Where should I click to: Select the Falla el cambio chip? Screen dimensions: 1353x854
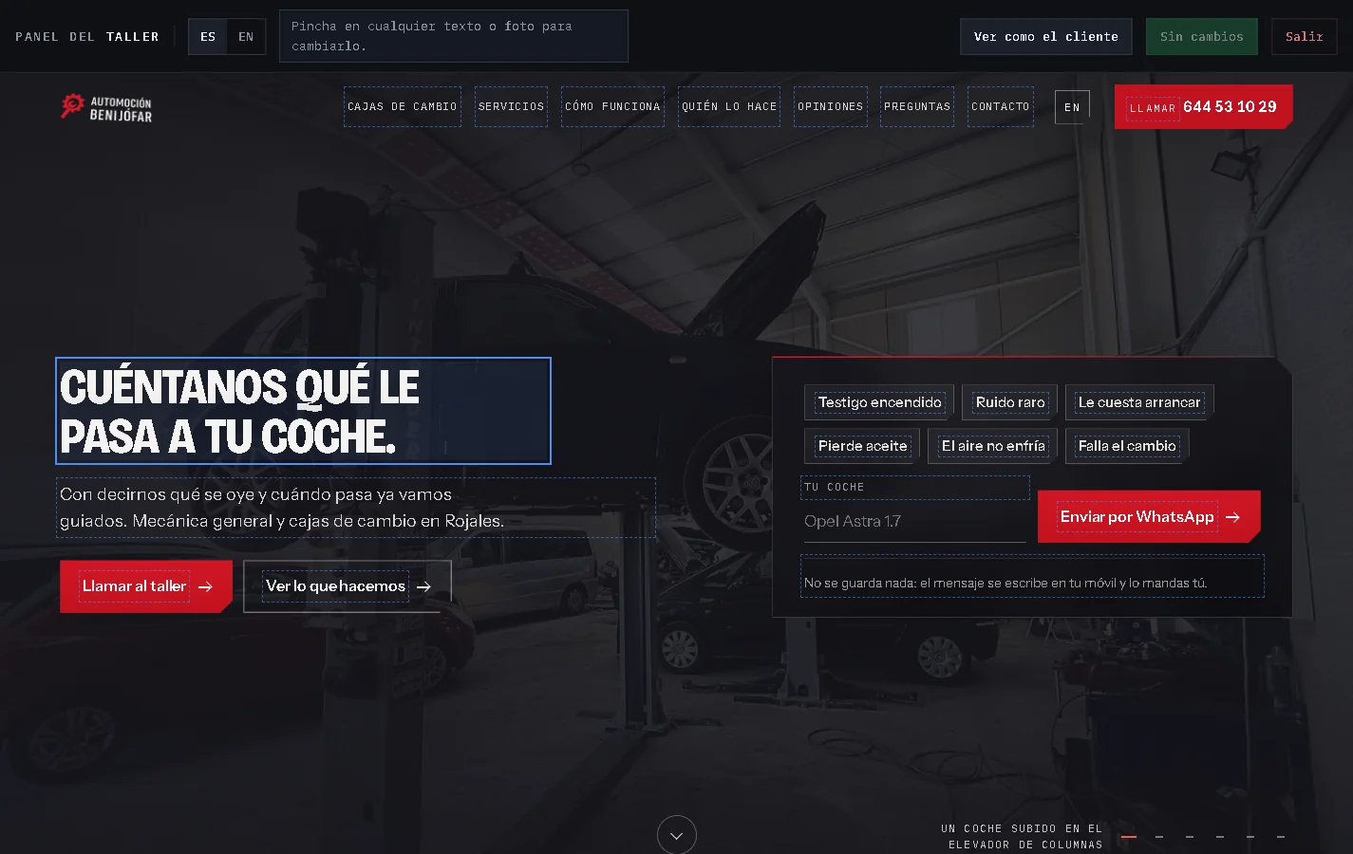pos(1127,446)
